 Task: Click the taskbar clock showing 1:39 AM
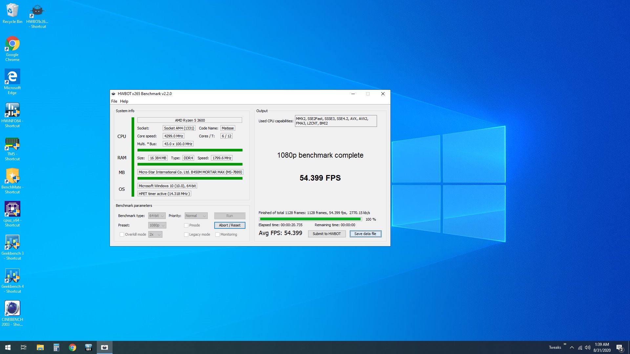[x=602, y=347]
